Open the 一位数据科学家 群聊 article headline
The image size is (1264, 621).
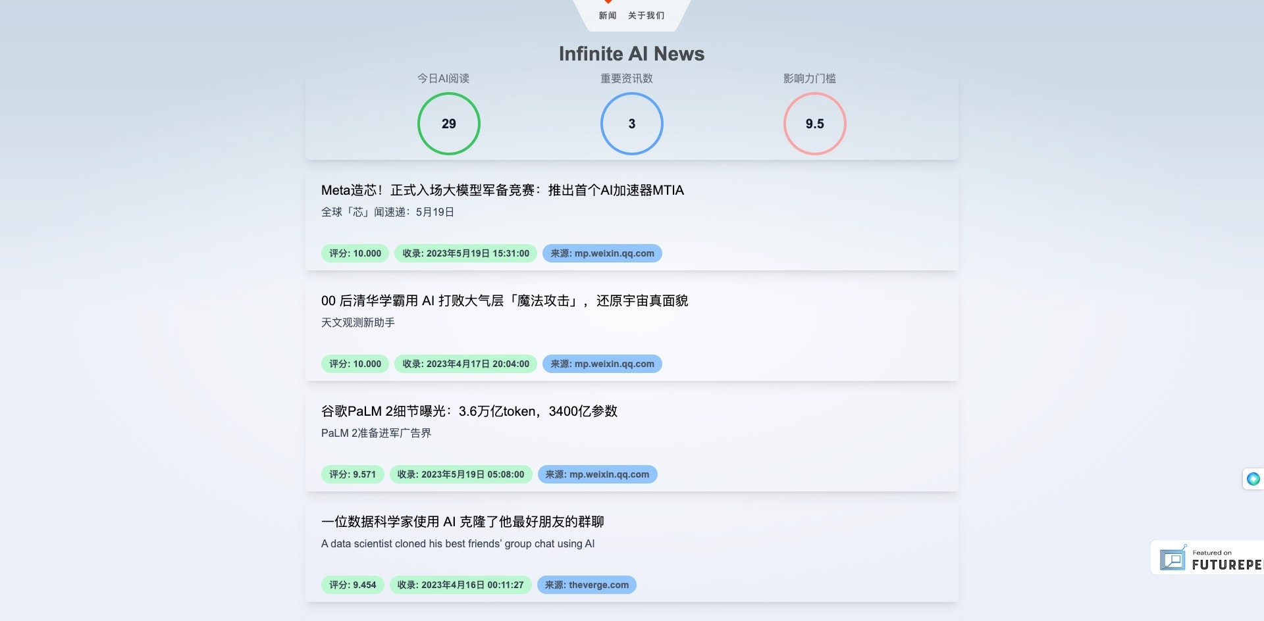[462, 522]
